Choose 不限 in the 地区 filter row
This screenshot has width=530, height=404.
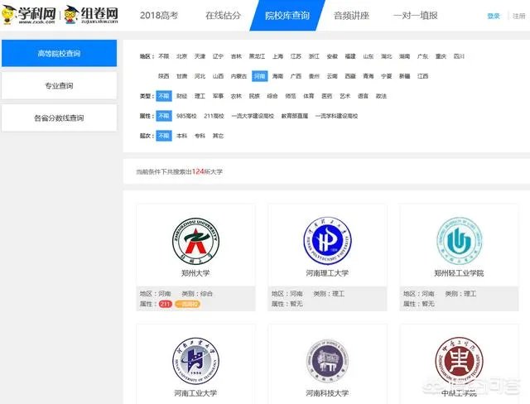164,56
